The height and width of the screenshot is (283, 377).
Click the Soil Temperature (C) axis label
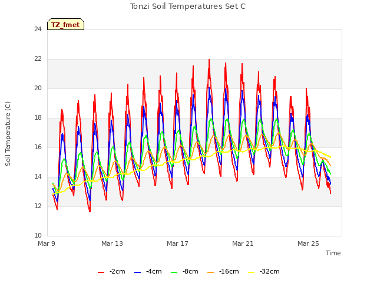point(8,134)
